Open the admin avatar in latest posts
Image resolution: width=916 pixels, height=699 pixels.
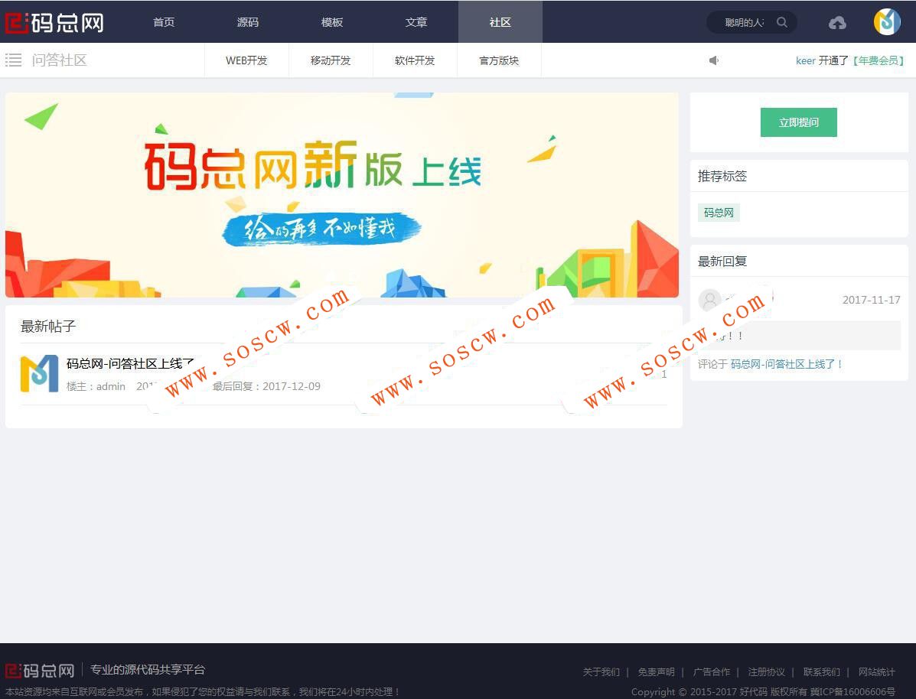point(39,374)
